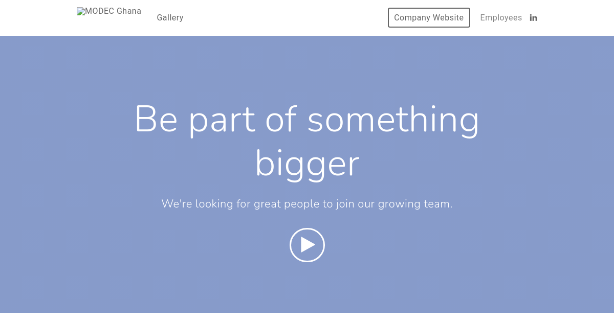Select the "Be part of something bigger" heading

[307, 141]
